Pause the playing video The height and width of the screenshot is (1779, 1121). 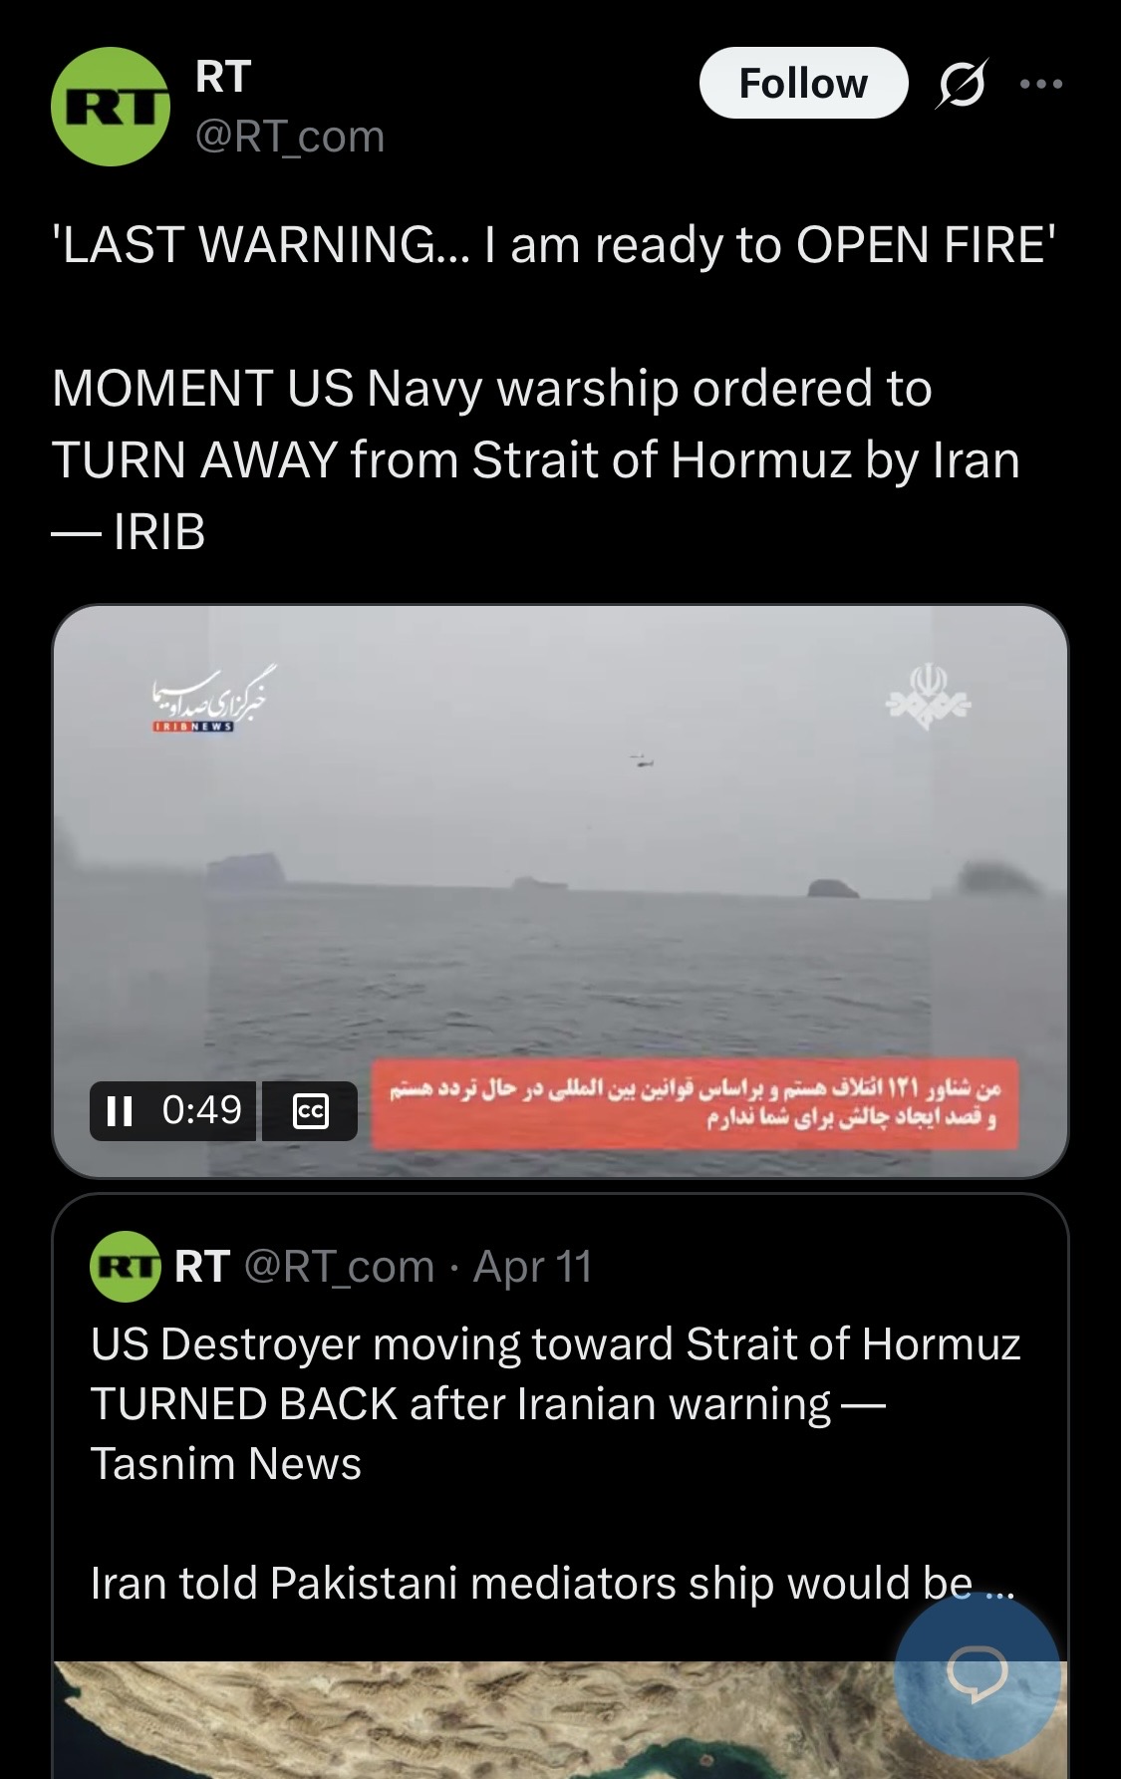120,1110
